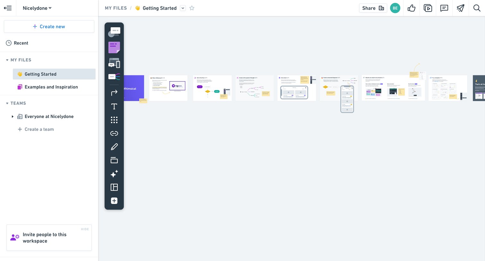The image size is (485, 261).
Task: Collapse the sidebar with the arrow menu icon
Action: click(8, 8)
